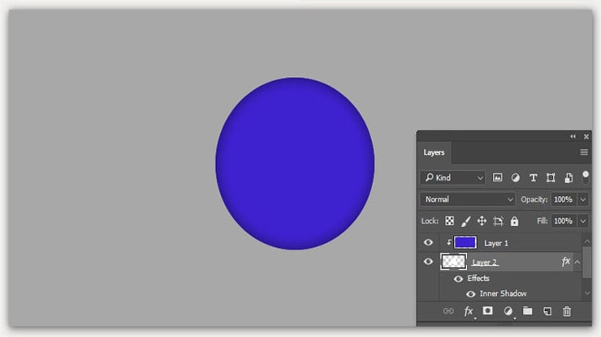Screen dimensions: 601x337
Task: Add layer mask icon
Action: tap(487, 310)
